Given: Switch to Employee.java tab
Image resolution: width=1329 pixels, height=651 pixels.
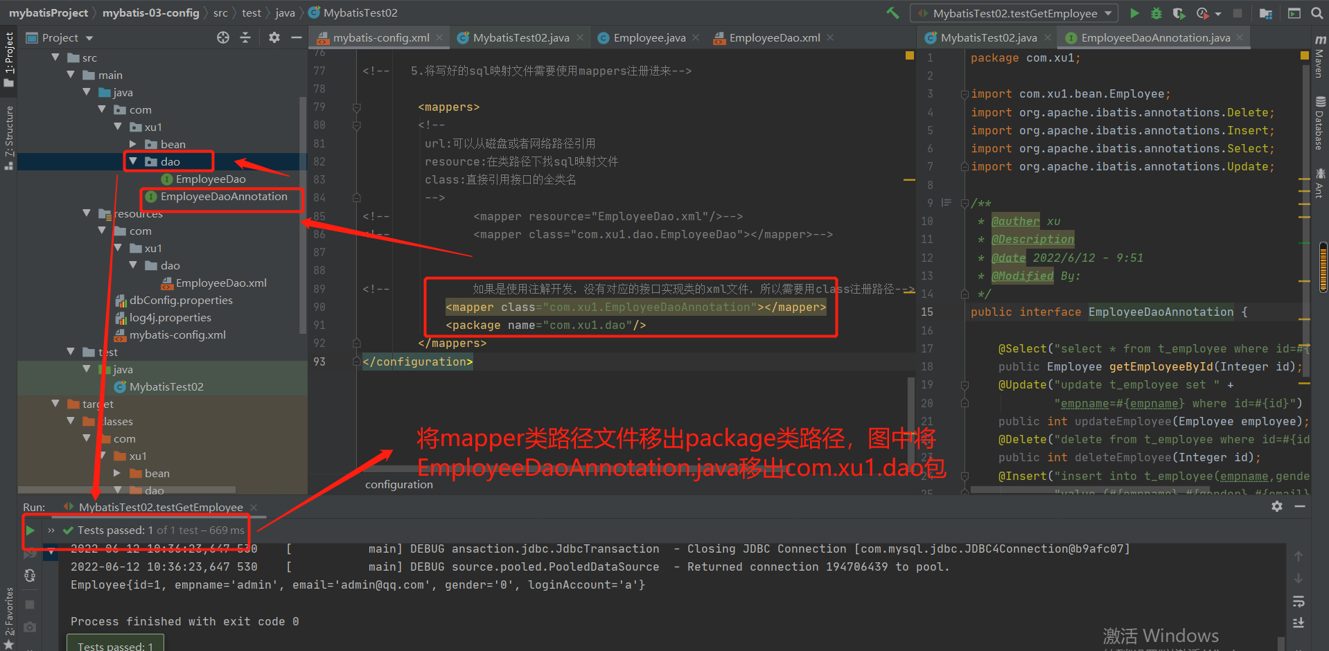Looking at the screenshot, I should (649, 37).
